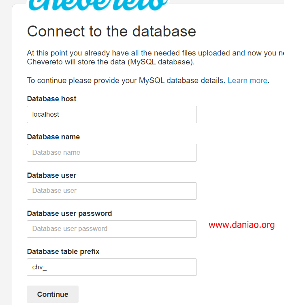Viewport: 284px width, 305px height.
Task: Focus the Database host field containing localhost
Action: coord(112,114)
